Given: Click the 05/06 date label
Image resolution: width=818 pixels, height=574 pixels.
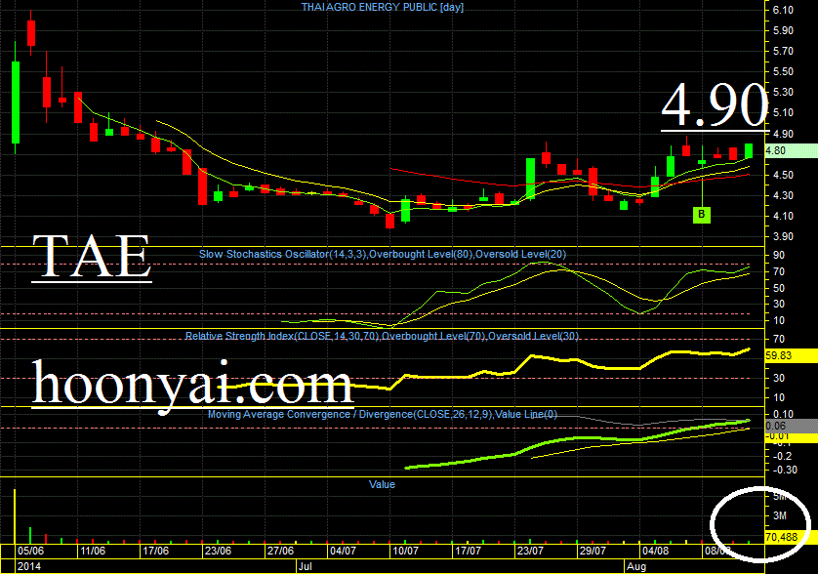Looking at the screenshot, I should pyautogui.click(x=30, y=551).
